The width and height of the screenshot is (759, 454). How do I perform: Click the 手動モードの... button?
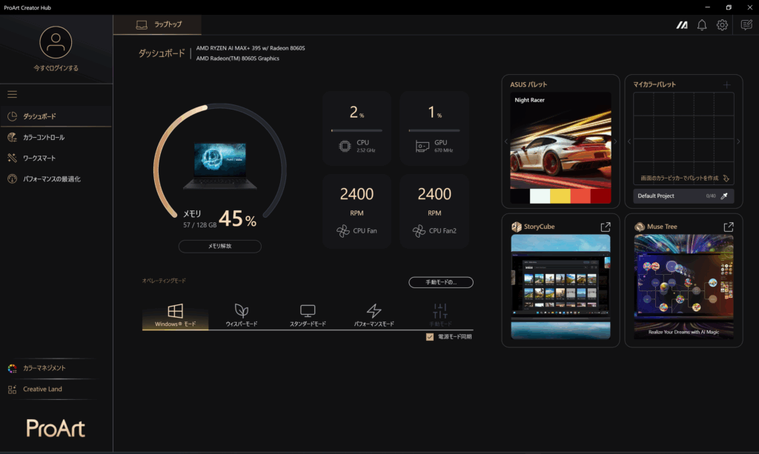440,282
